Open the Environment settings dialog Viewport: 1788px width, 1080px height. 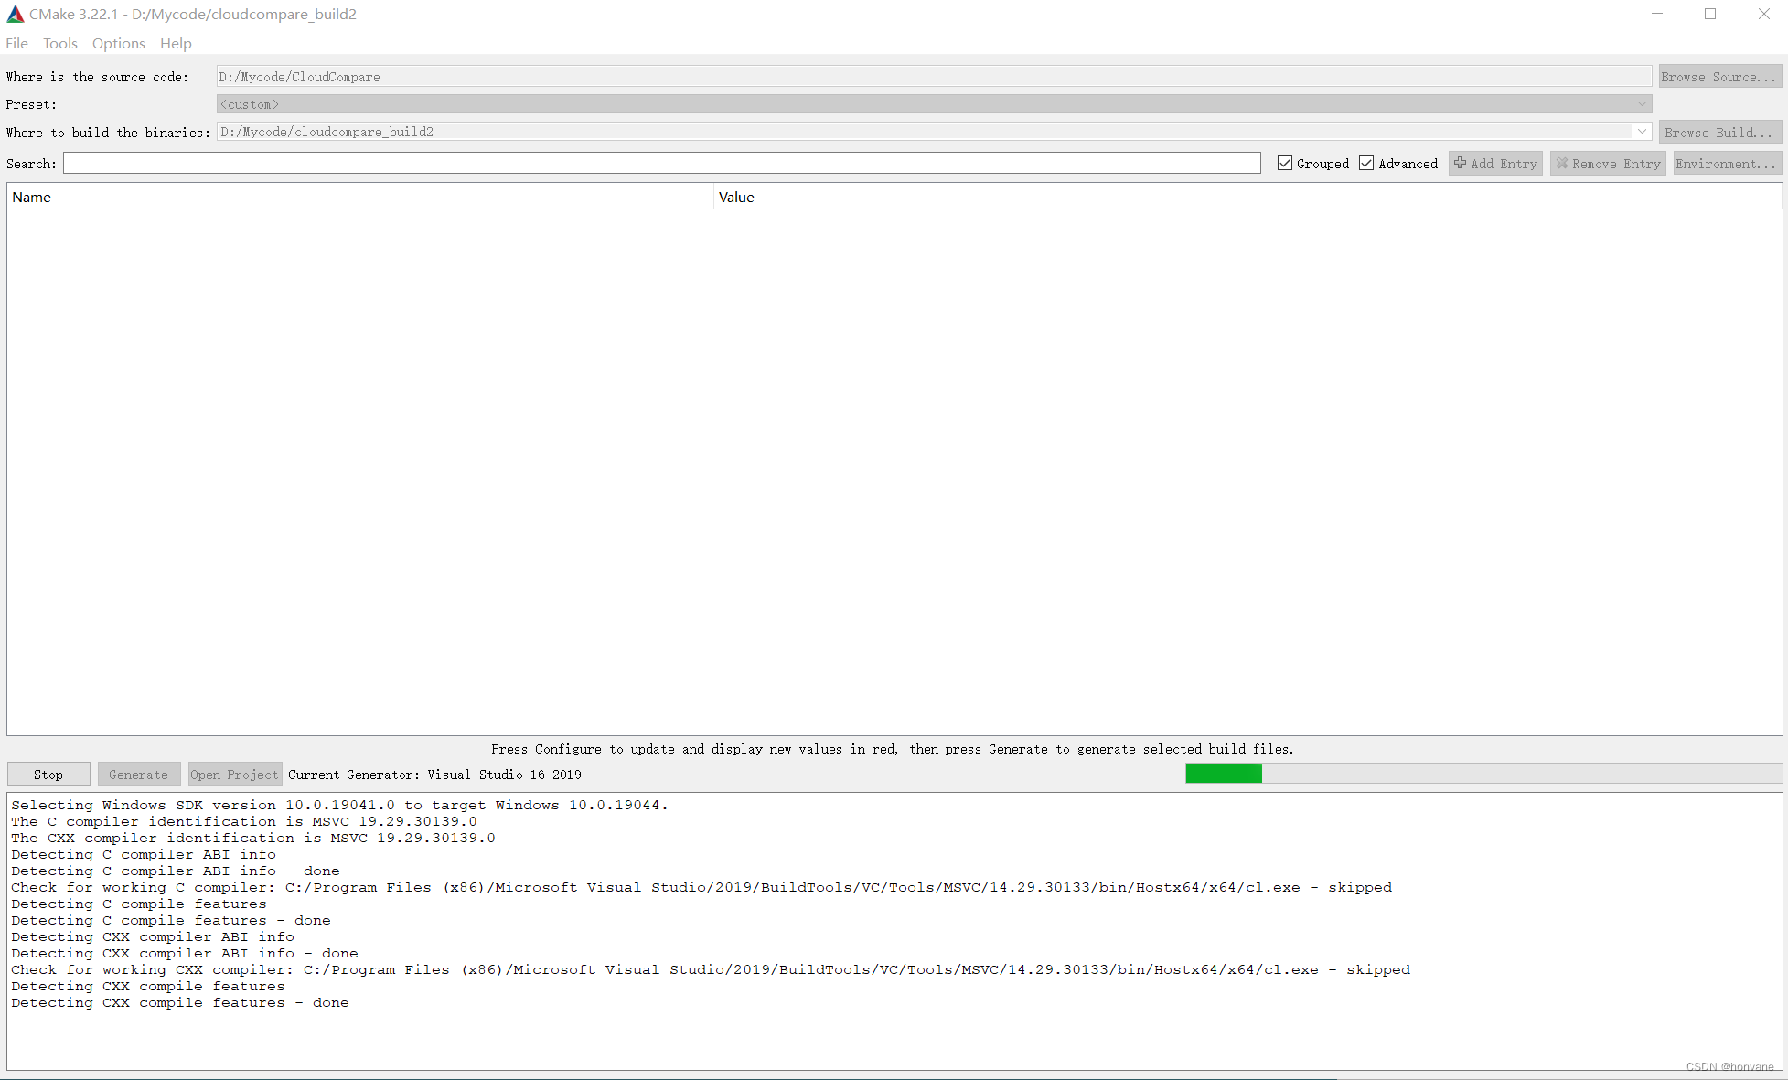(1726, 163)
